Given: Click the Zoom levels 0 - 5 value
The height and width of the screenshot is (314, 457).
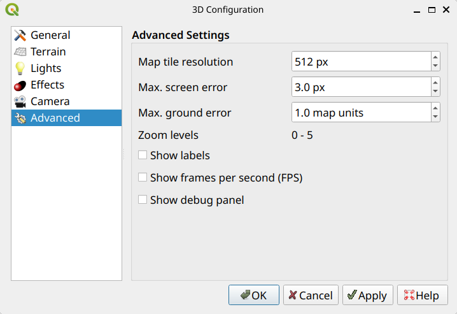Looking at the screenshot, I should (x=302, y=135).
